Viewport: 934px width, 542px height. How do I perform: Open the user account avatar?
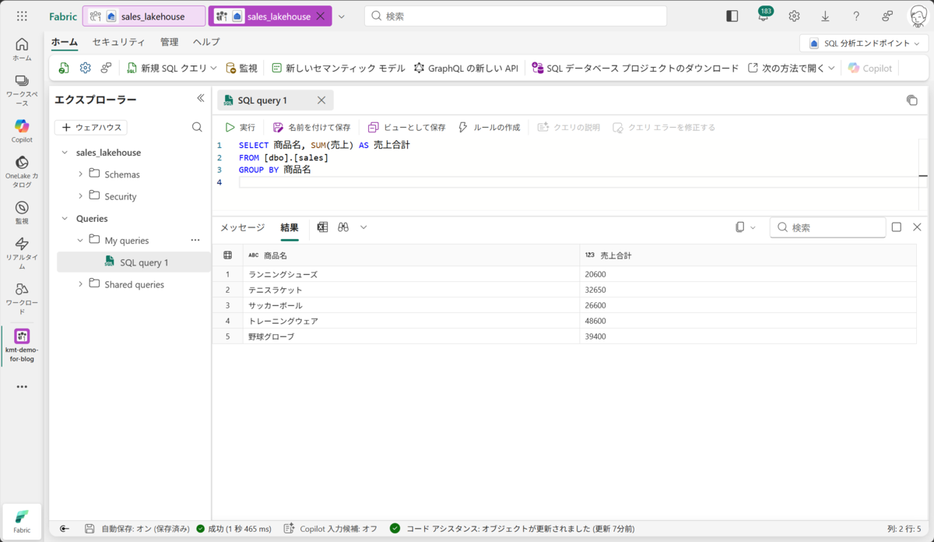918,16
